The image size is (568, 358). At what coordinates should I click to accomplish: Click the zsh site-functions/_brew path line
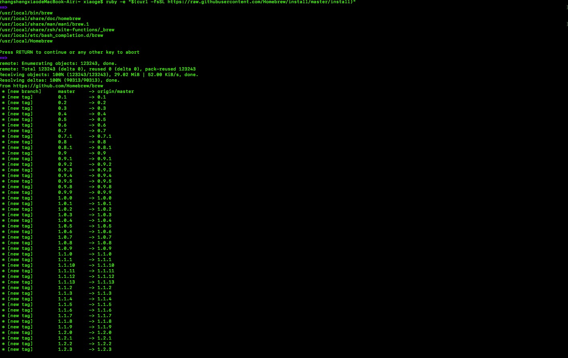[x=57, y=30]
